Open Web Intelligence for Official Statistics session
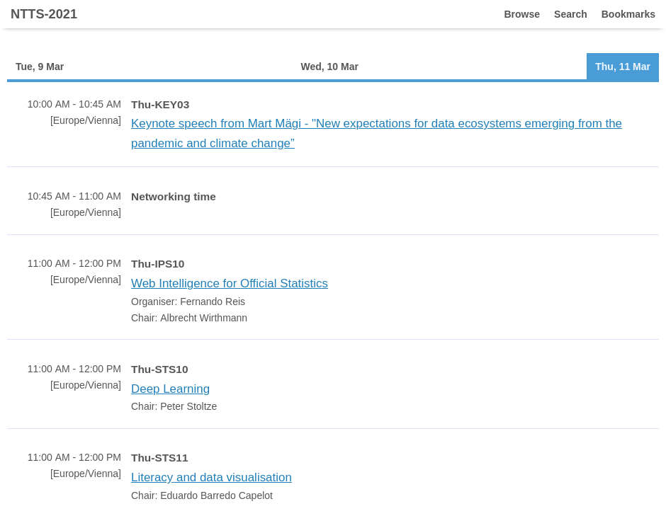The height and width of the screenshot is (516, 666). (x=230, y=283)
